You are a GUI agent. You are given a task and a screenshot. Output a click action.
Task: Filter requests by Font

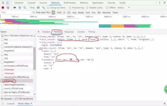click(x=88, y=13)
